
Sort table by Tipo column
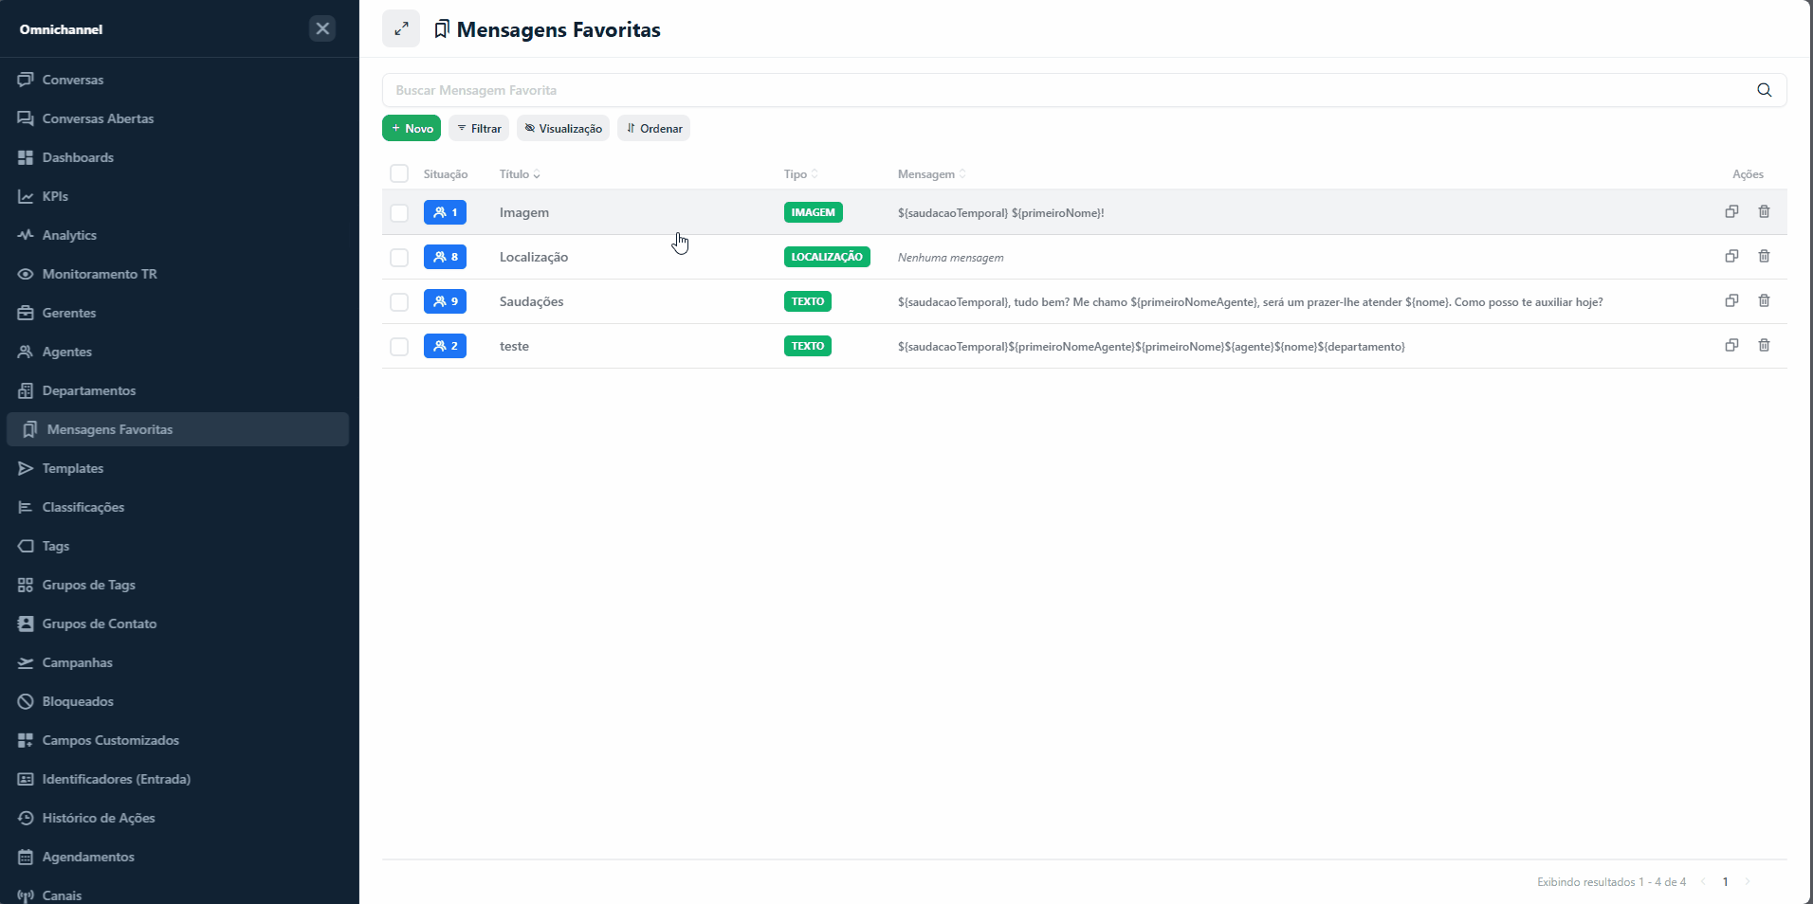800,174
